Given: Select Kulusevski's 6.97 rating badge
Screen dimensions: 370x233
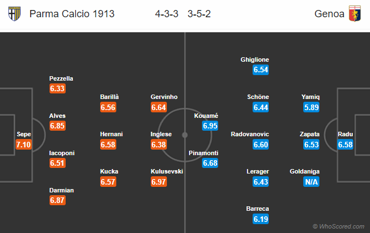Looking at the screenshot, I should (x=159, y=182).
